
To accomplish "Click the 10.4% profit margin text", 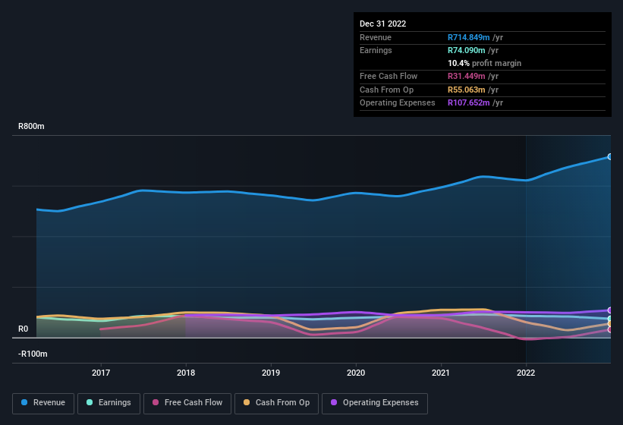I will tap(484, 63).
